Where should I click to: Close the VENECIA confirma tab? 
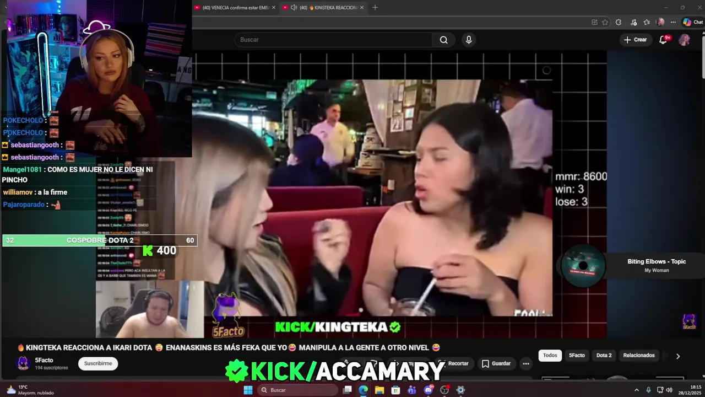click(274, 8)
